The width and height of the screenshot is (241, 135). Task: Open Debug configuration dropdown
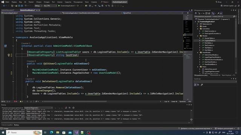(x=38, y=6)
